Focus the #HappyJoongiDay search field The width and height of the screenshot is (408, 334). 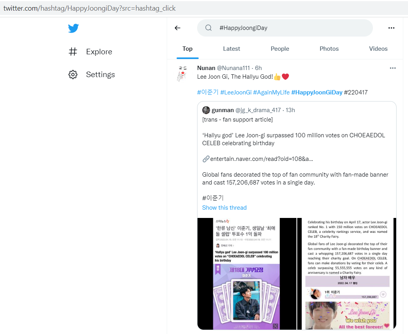point(285,28)
